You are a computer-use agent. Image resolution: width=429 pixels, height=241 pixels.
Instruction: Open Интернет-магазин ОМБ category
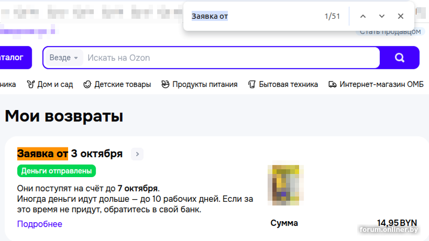(x=376, y=84)
